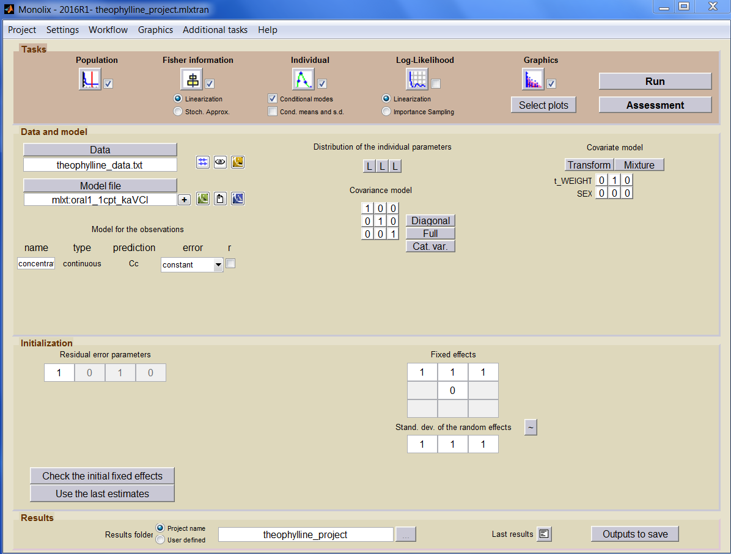Check the Cond. means and s.d. option

pyautogui.click(x=273, y=111)
